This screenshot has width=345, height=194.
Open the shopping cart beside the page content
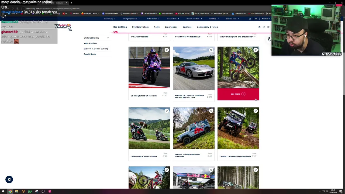tap(269, 40)
